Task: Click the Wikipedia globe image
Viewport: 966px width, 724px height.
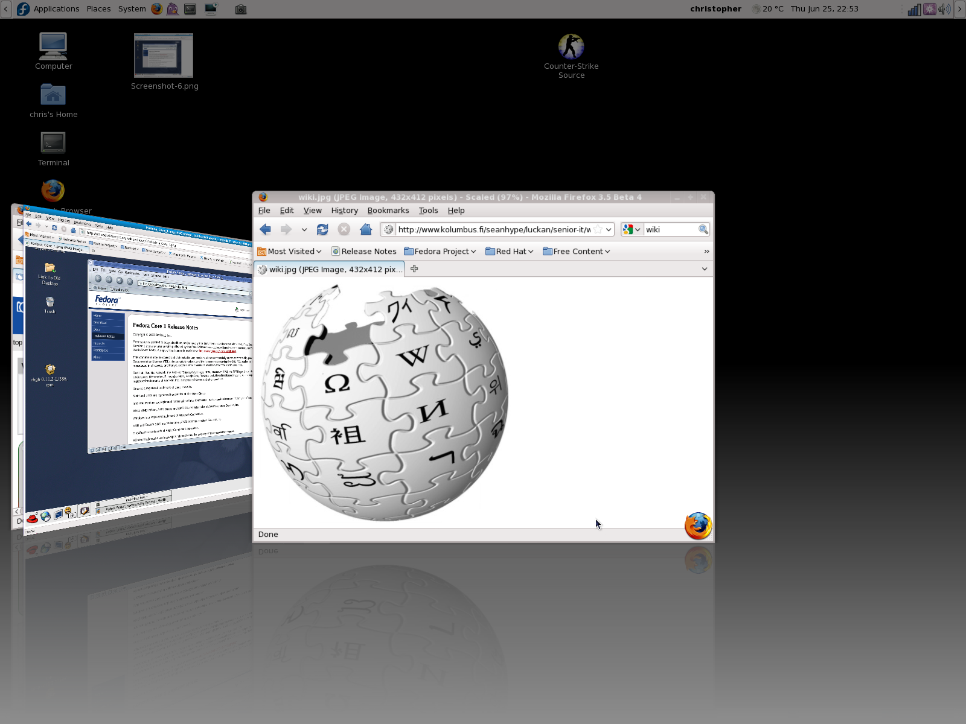Action: 385,402
